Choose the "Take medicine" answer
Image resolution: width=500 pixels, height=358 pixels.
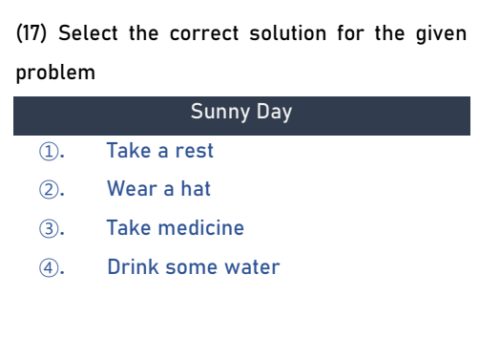click(176, 228)
